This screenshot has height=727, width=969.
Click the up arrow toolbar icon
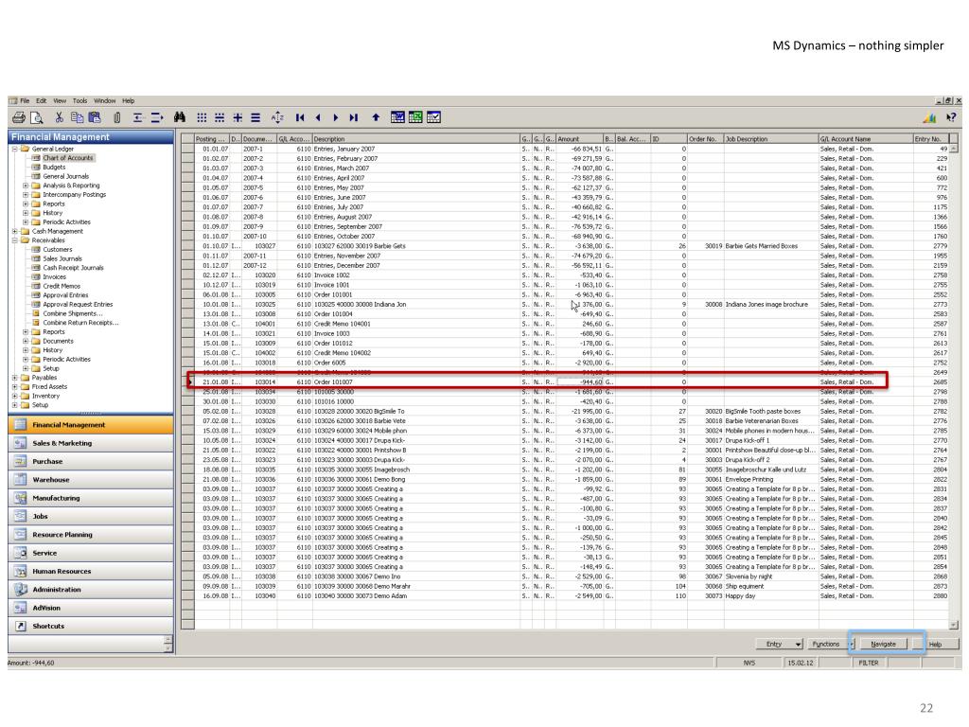point(376,117)
